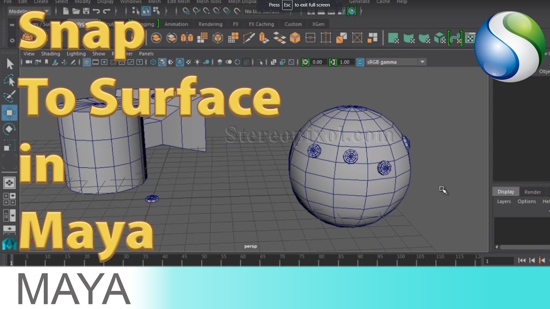Enable snap to grids magnet
Screen dimensions: 550x309
click(x=186, y=11)
